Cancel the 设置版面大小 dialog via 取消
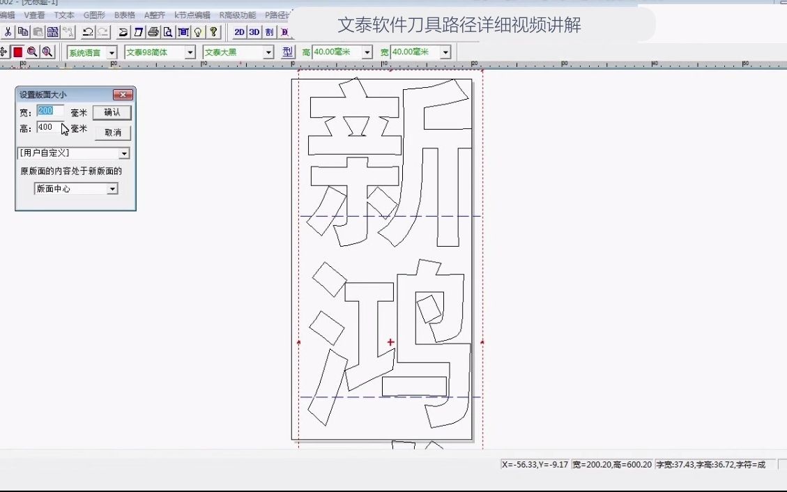 click(x=111, y=132)
